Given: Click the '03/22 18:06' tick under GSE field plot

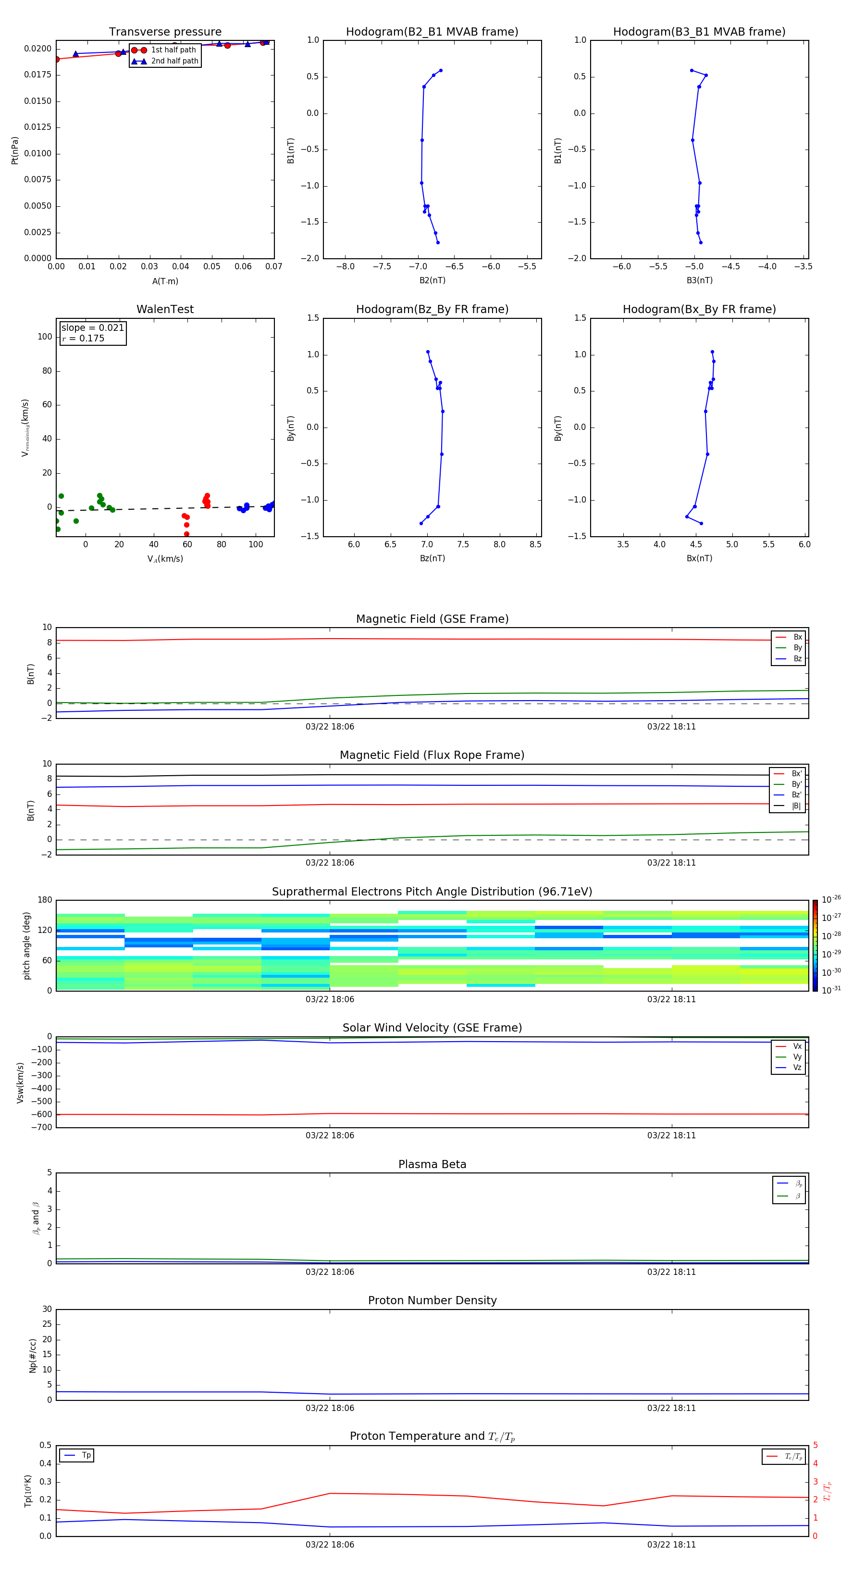Looking at the screenshot, I should (x=330, y=727).
